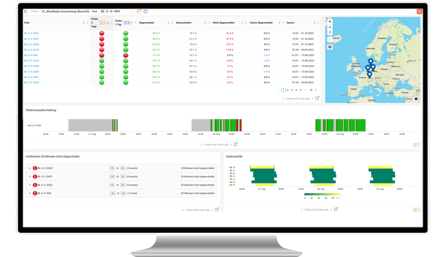This screenshot has height=257, width=445.
Task: Toggle BL 0--9--964 series in Fledermausabschaltung legend
Action: tap(34, 125)
